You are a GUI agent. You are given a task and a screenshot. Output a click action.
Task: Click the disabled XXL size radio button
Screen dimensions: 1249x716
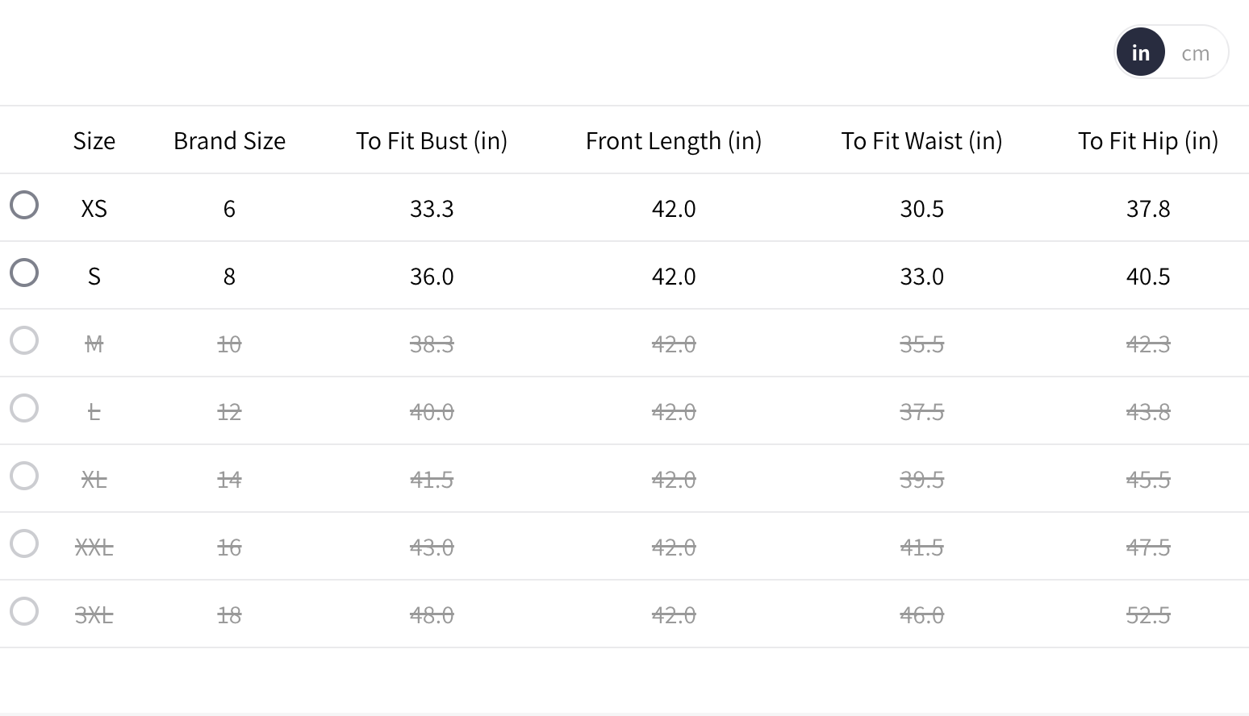click(x=24, y=543)
